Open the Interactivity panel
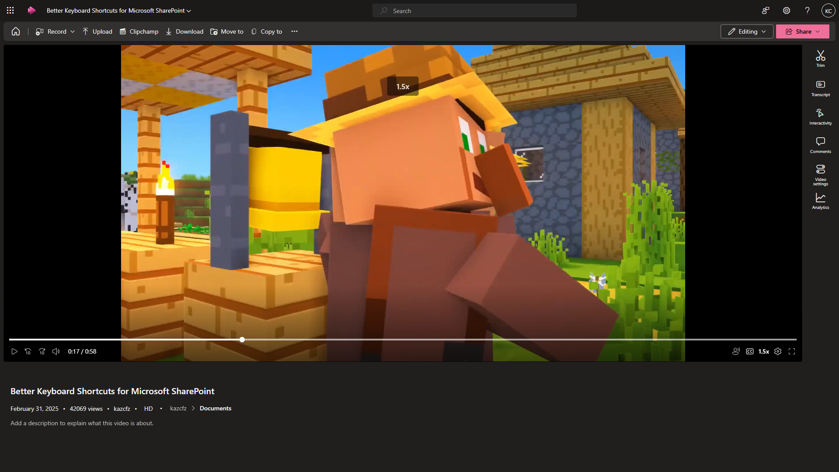 [x=820, y=117]
